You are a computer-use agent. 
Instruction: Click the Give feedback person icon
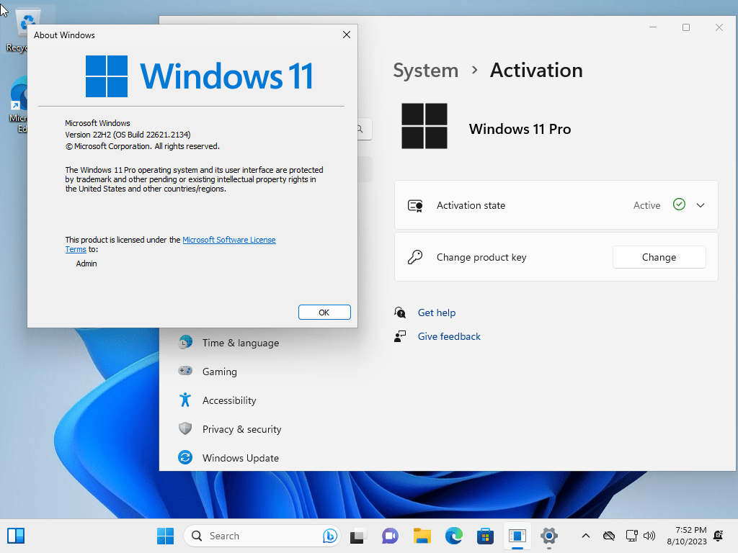pyautogui.click(x=400, y=336)
